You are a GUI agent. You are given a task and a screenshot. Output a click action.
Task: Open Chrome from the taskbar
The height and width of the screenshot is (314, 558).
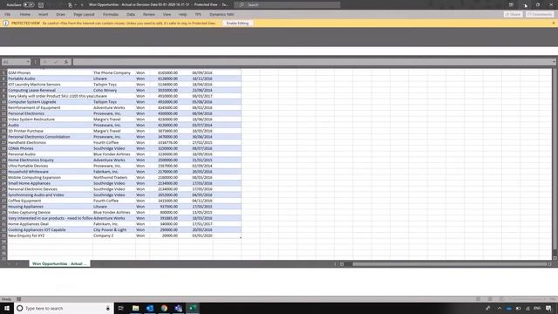pyautogui.click(x=164, y=308)
